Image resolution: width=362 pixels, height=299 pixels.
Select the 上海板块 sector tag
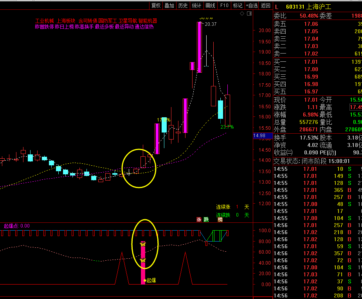[66, 21]
